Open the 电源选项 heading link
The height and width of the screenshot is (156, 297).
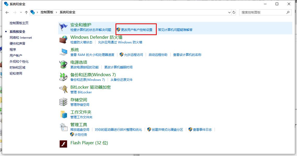[x=79, y=62]
